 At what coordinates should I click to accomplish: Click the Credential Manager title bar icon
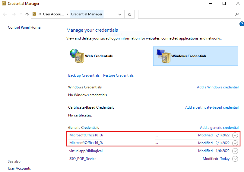click(x=4, y=3)
